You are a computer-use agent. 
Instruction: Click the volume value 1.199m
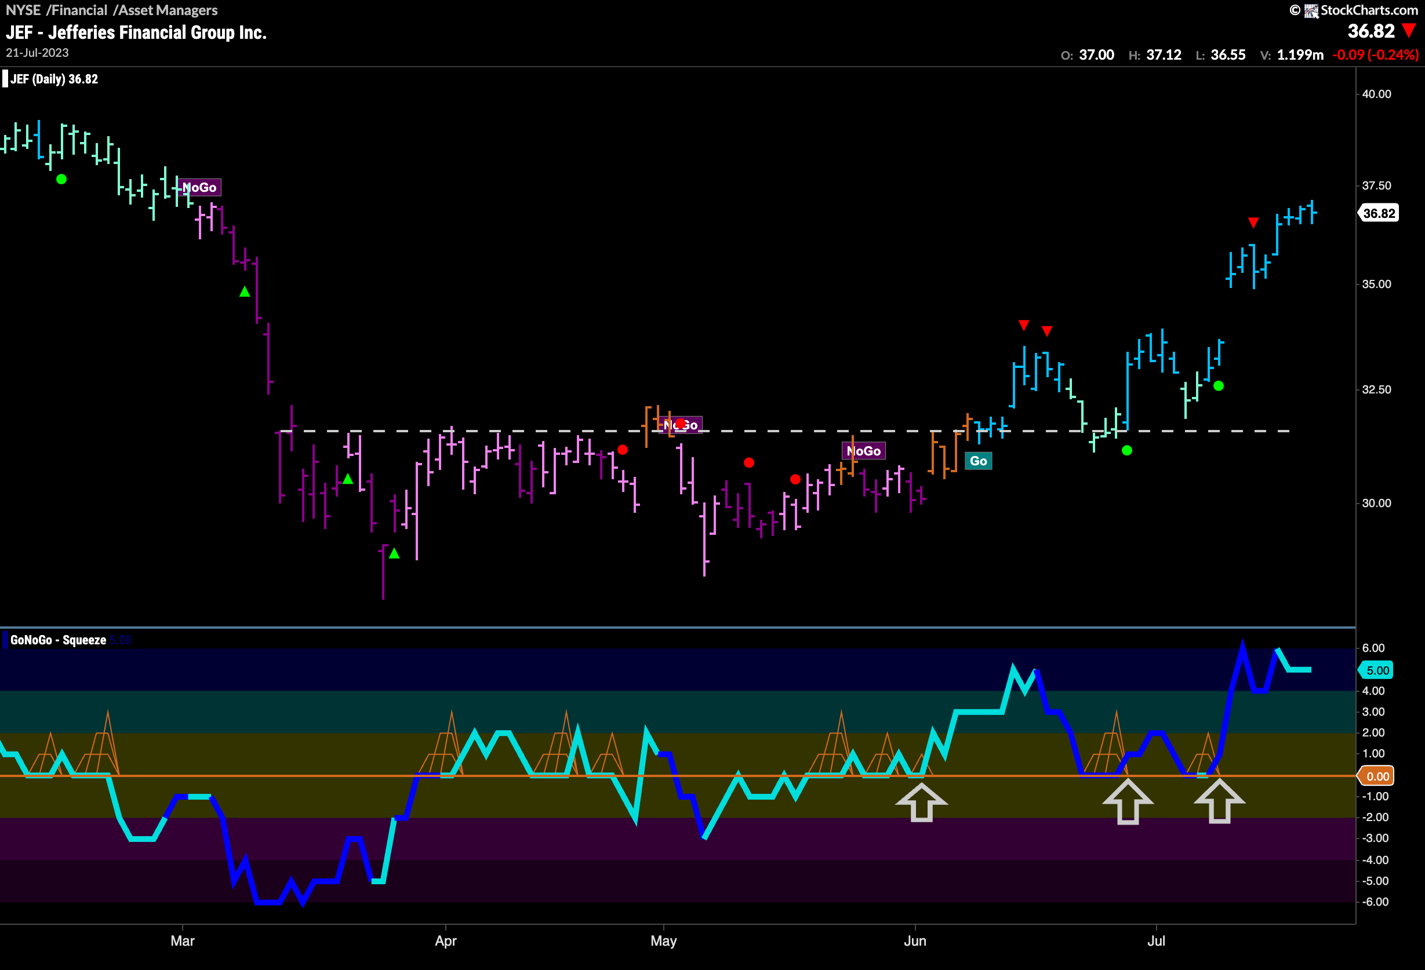coord(1300,54)
